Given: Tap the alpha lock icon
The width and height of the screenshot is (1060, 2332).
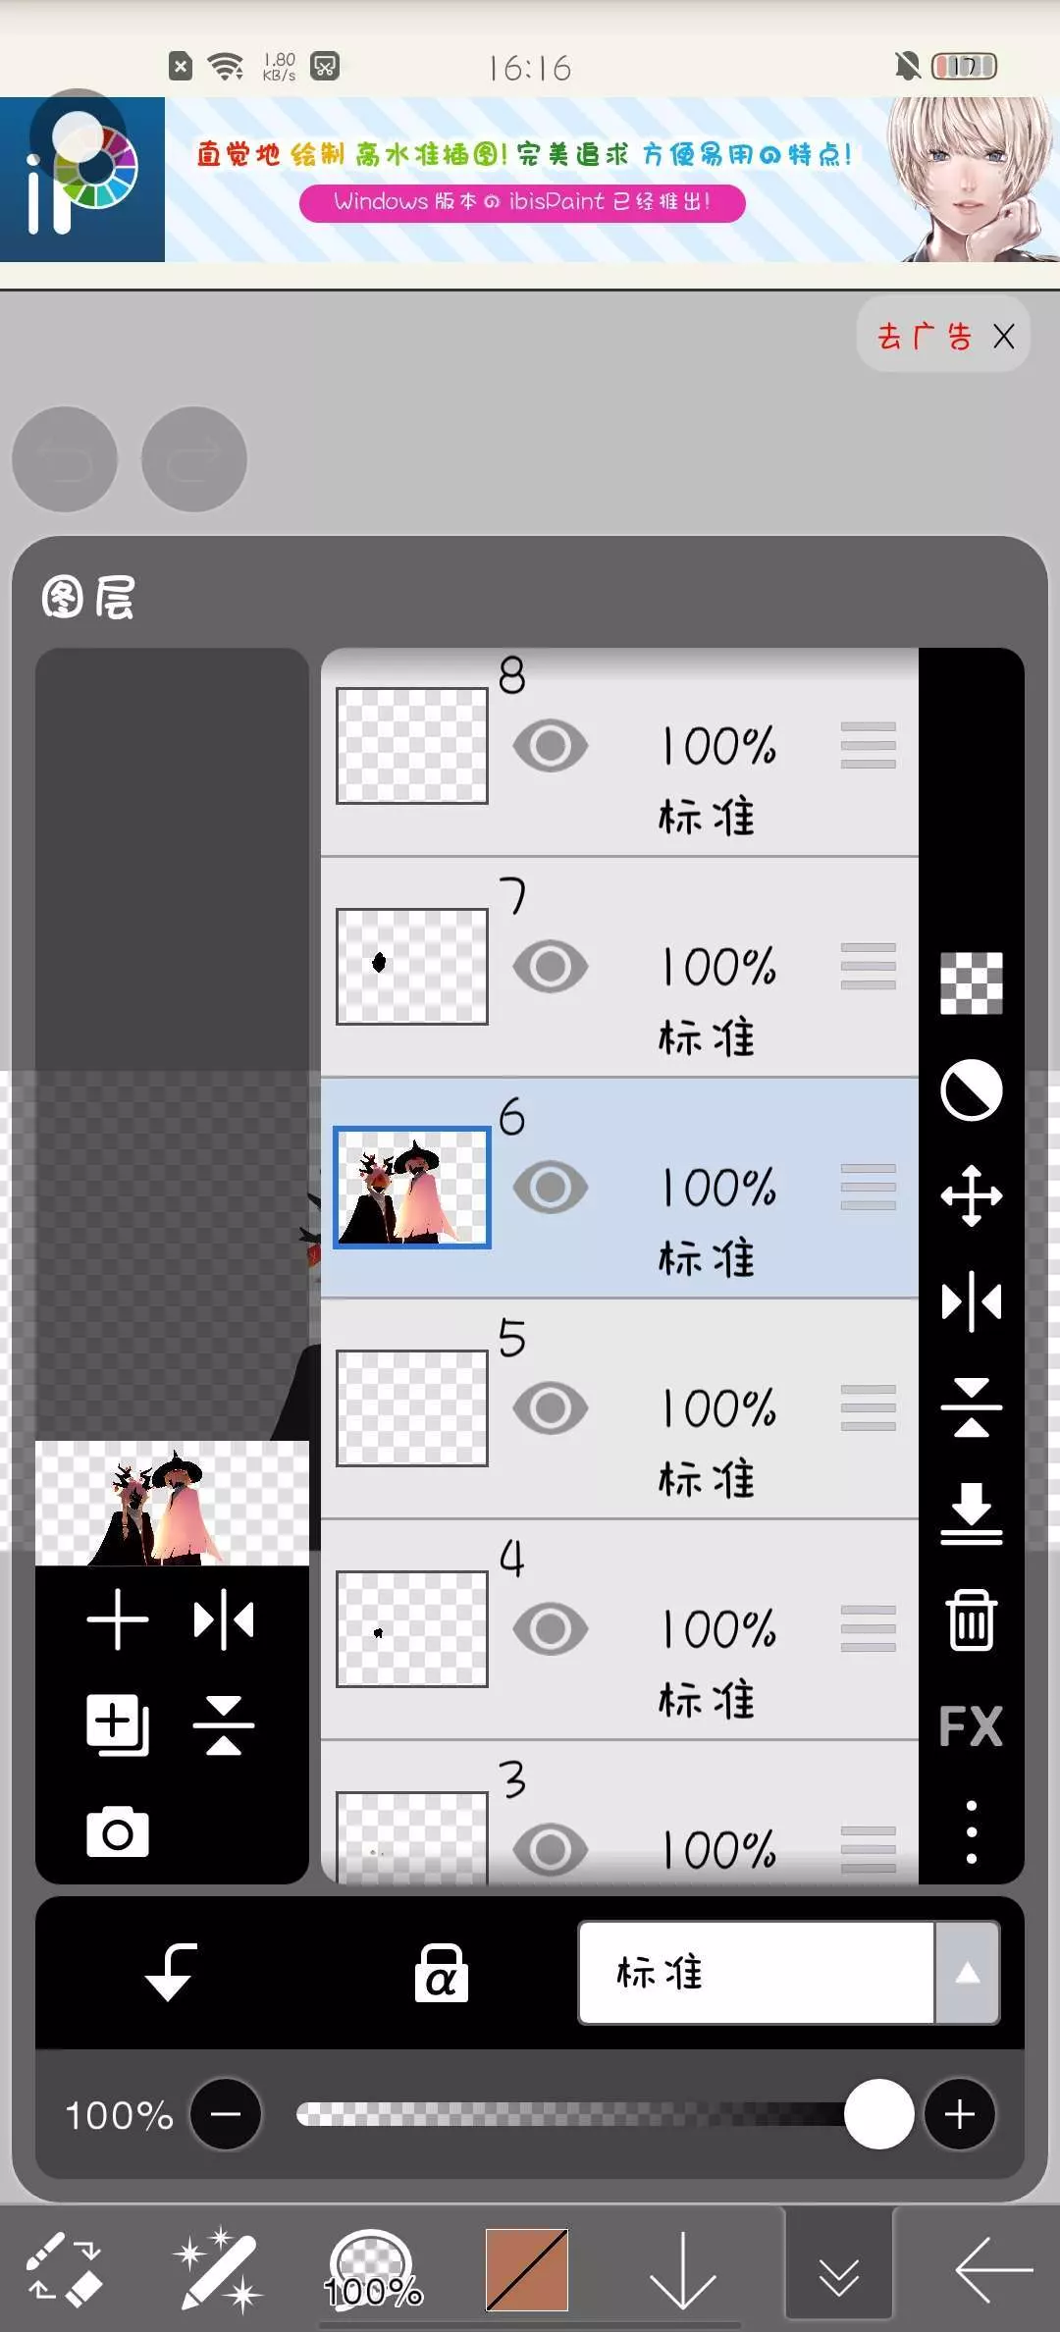Looking at the screenshot, I should point(441,1973).
